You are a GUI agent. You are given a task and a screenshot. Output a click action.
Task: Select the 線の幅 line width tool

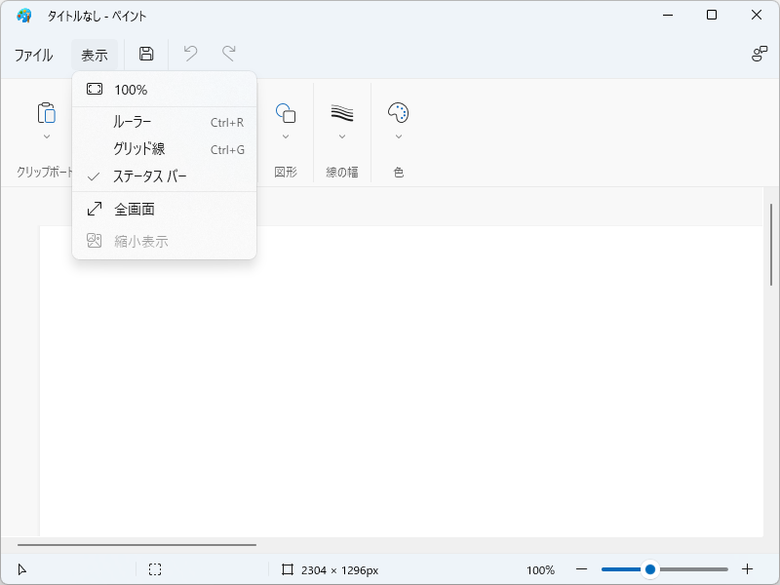point(342,110)
